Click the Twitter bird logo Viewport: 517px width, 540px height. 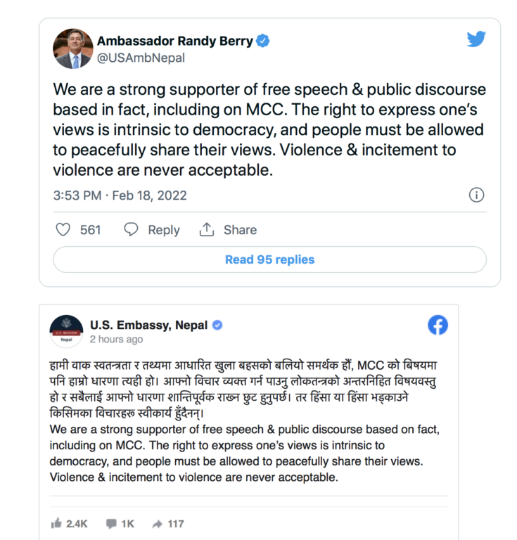477,39
